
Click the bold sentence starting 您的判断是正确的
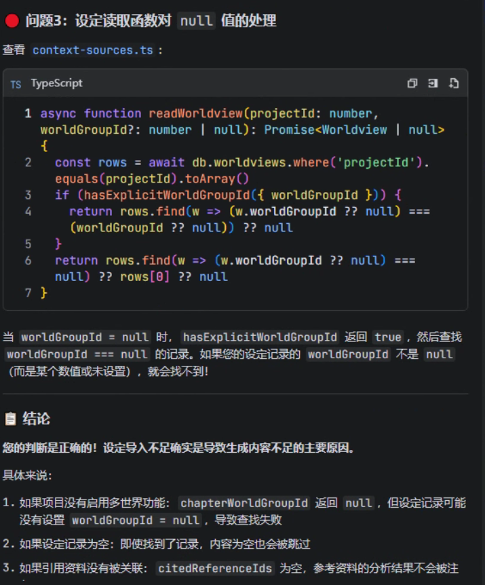(178, 447)
